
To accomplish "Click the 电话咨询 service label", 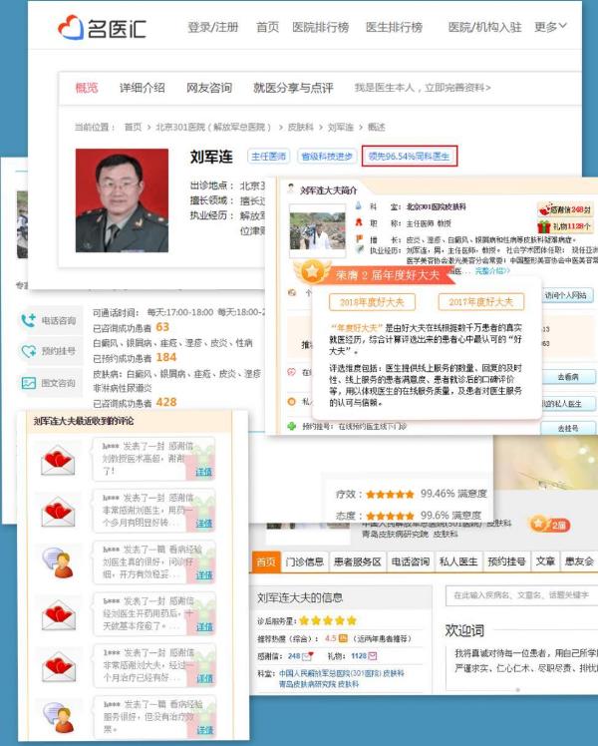I will point(59,321).
